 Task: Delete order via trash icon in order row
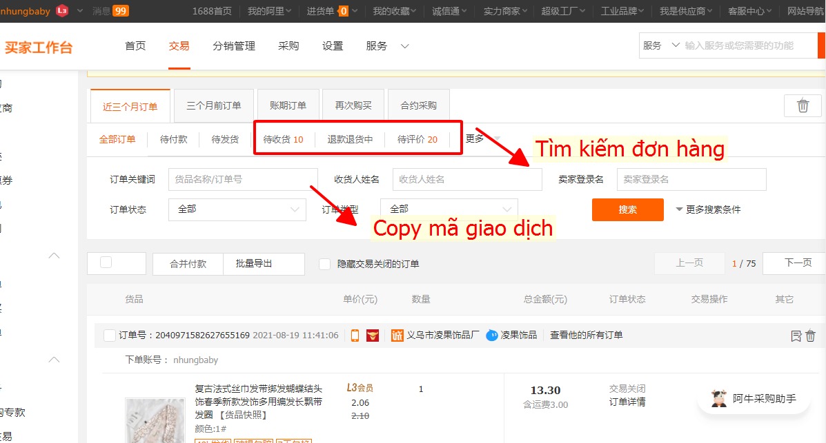(810, 336)
